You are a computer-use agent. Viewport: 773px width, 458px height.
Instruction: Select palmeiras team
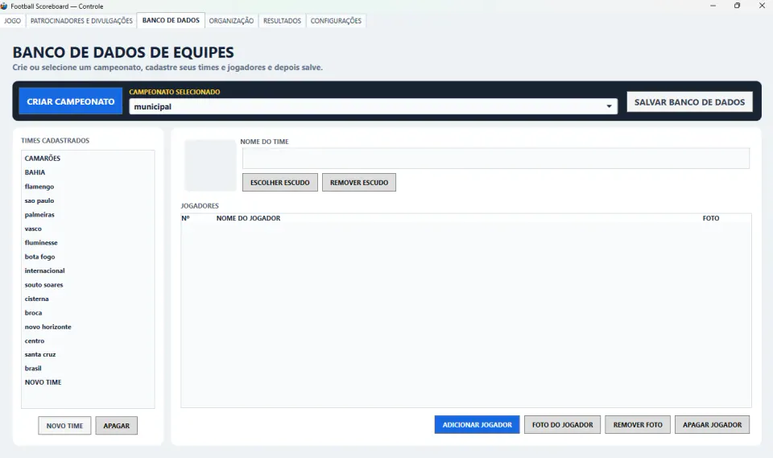(88, 214)
